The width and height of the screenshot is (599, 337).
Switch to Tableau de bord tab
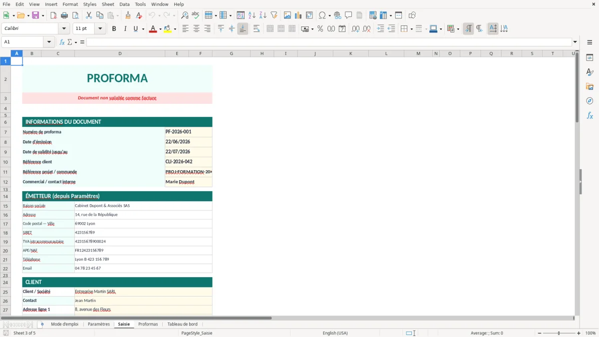tap(183, 324)
